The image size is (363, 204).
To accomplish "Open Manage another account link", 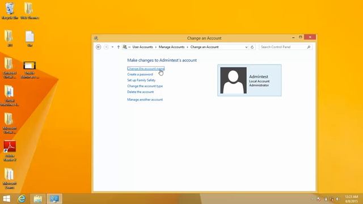I will (145, 100).
